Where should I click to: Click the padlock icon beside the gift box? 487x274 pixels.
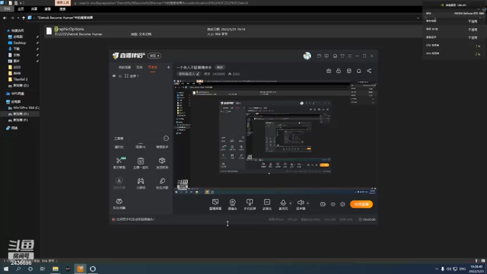coord(338,71)
